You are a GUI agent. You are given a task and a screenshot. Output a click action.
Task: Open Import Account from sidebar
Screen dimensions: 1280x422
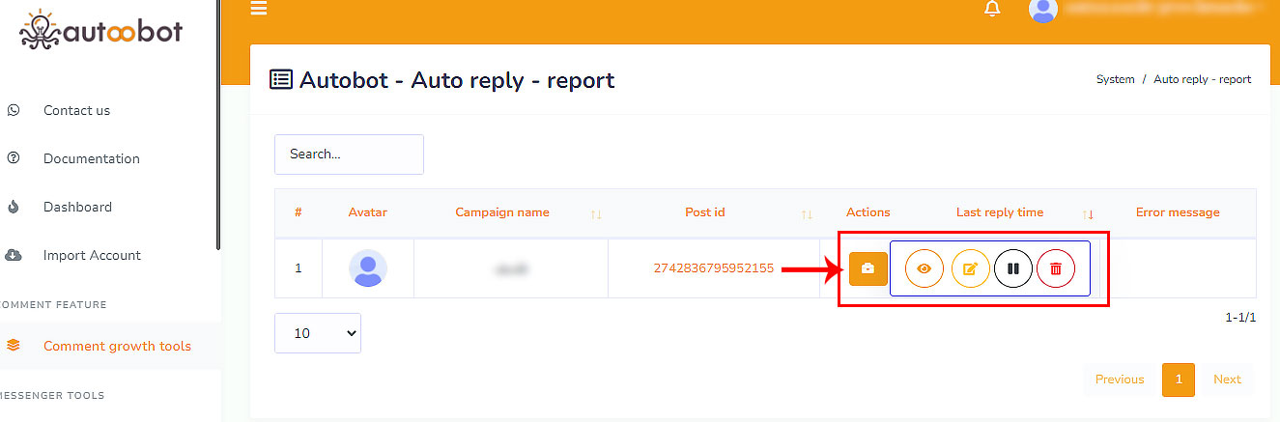click(x=92, y=255)
